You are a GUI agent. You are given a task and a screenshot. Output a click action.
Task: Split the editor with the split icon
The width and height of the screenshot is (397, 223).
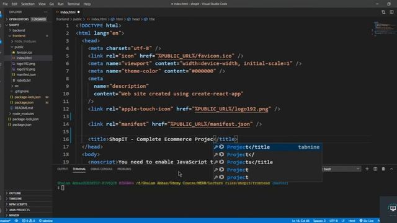[391, 12]
